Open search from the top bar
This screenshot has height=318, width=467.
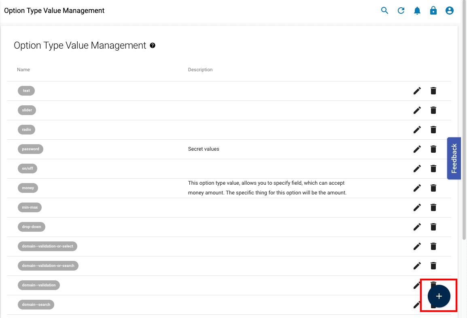coord(384,11)
